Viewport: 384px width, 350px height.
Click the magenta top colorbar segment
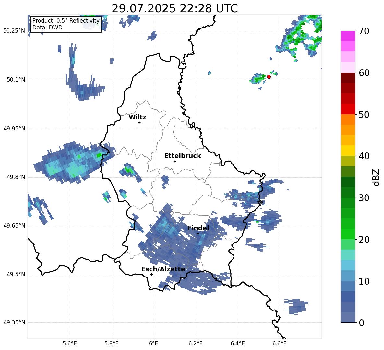click(348, 36)
